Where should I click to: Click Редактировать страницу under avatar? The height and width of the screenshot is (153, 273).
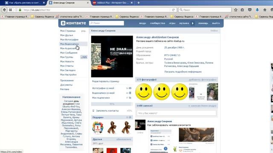[x=105, y=81]
